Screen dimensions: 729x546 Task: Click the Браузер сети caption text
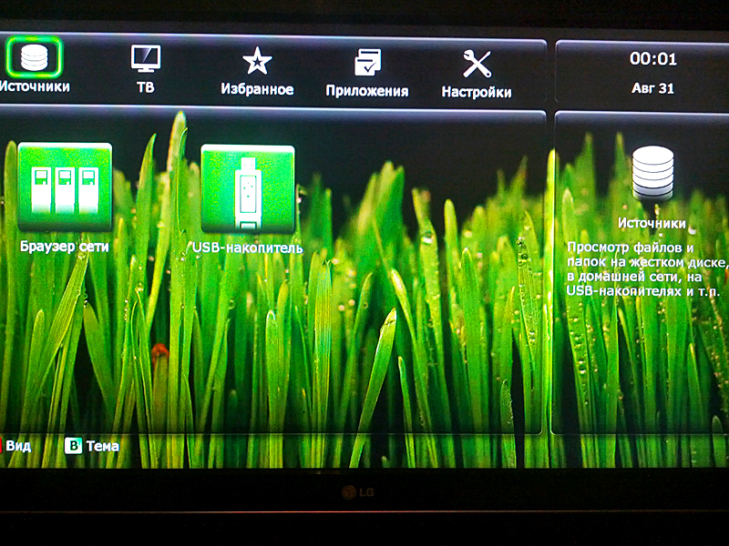click(65, 246)
